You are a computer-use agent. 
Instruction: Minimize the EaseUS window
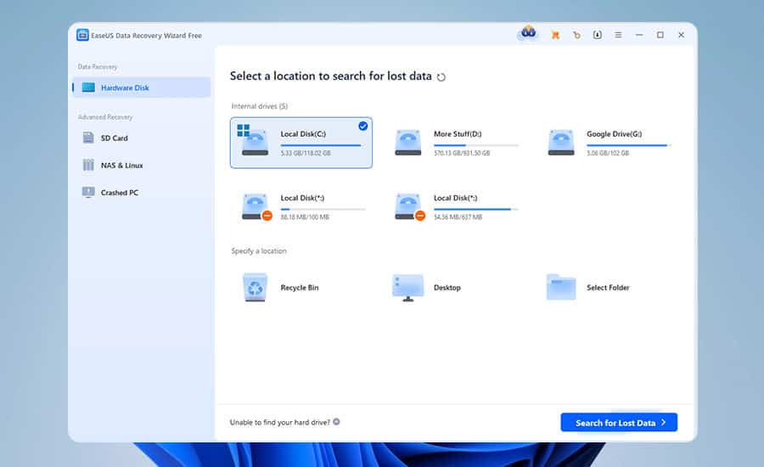pyautogui.click(x=639, y=35)
